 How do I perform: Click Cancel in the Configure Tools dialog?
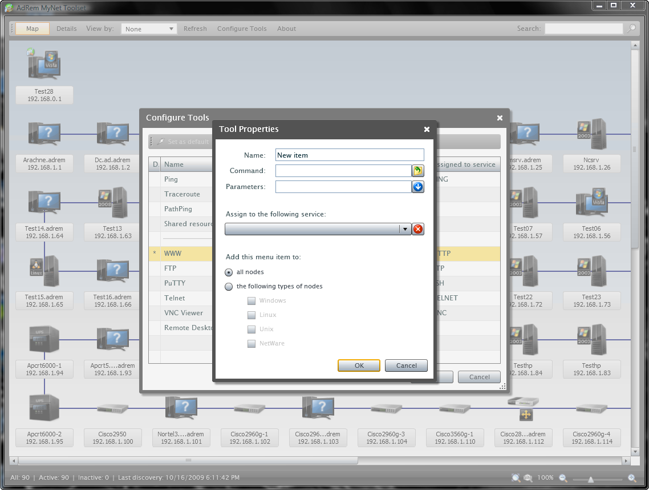[x=479, y=377]
